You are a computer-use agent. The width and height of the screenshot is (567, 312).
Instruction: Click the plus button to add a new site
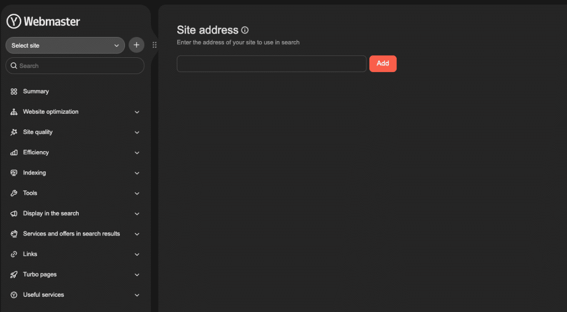[x=136, y=45]
